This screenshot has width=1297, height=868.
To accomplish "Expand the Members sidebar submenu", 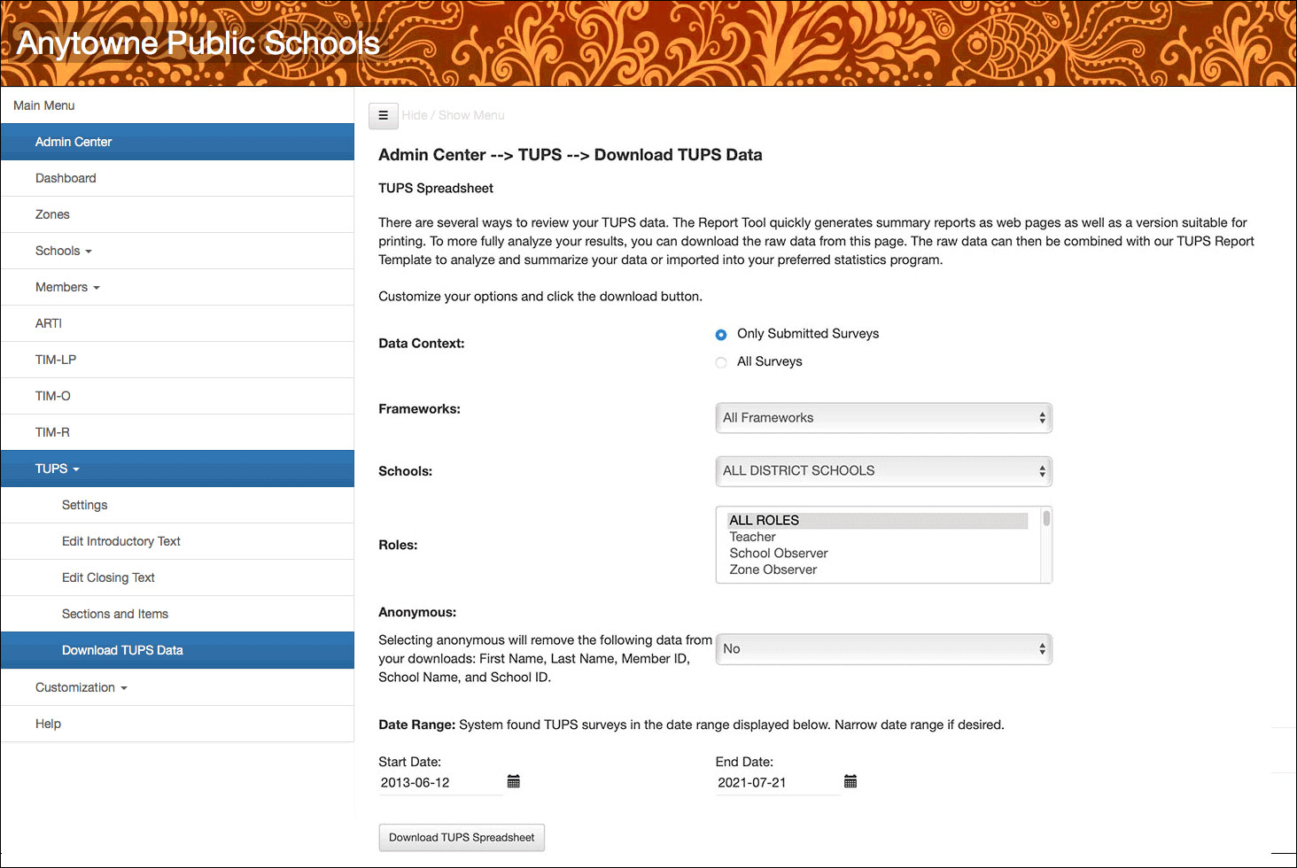I will 177,287.
